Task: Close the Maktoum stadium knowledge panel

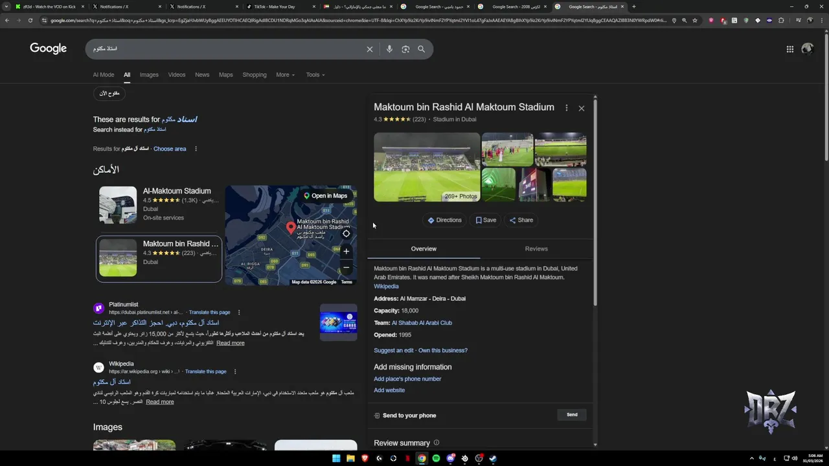Action: click(582, 108)
